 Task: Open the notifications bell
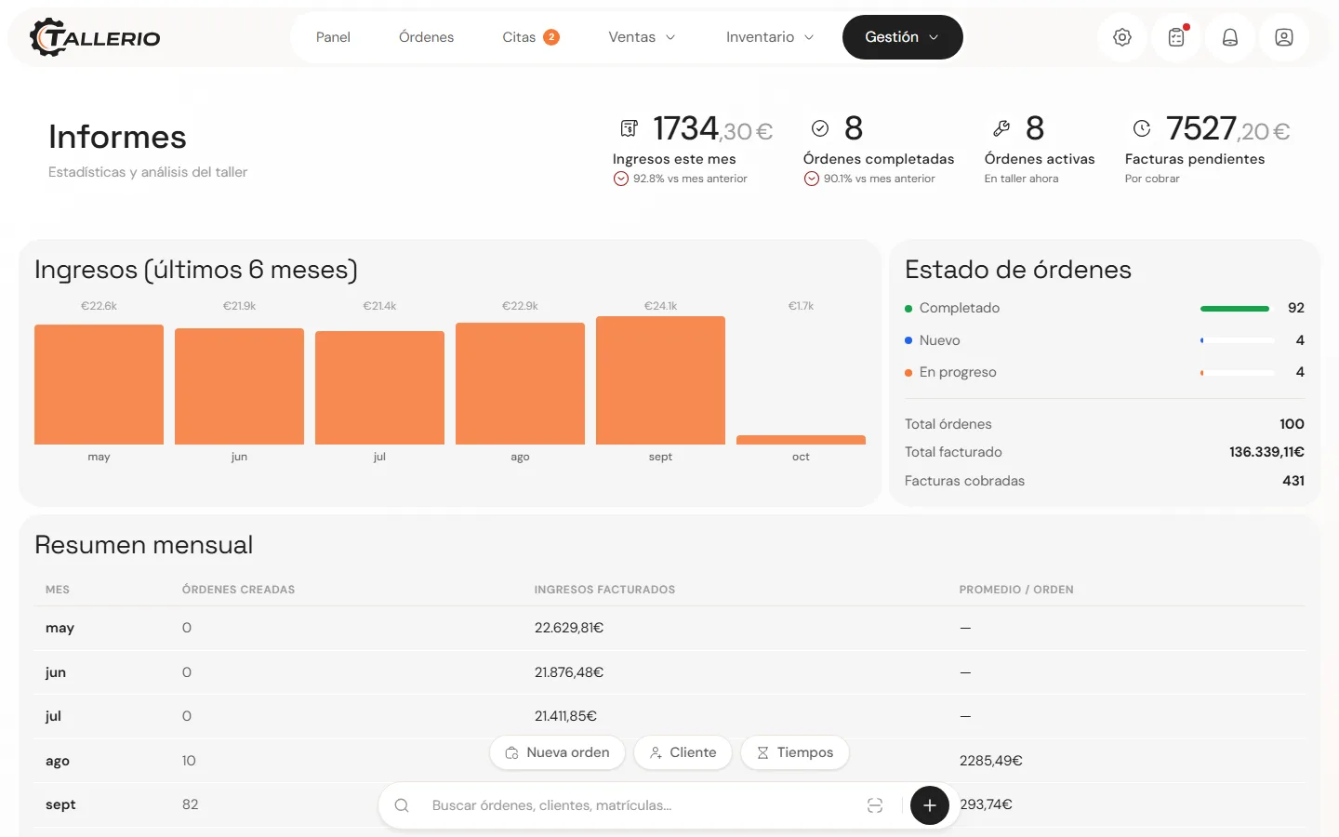tap(1230, 37)
